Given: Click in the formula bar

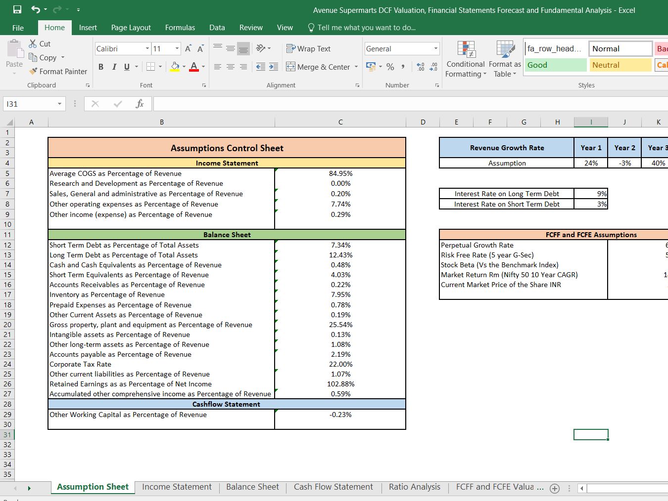Looking at the screenshot, I should (x=411, y=104).
